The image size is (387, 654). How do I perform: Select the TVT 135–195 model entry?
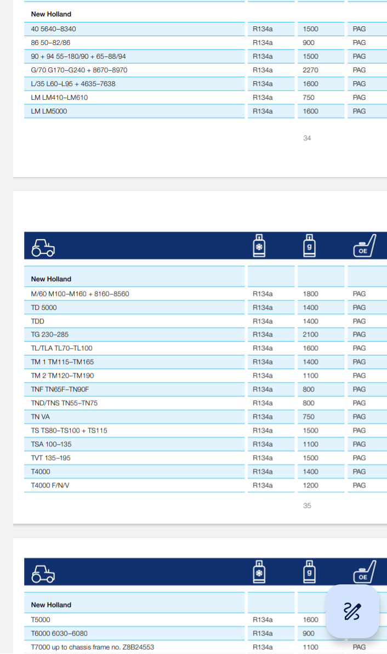point(50,458)
